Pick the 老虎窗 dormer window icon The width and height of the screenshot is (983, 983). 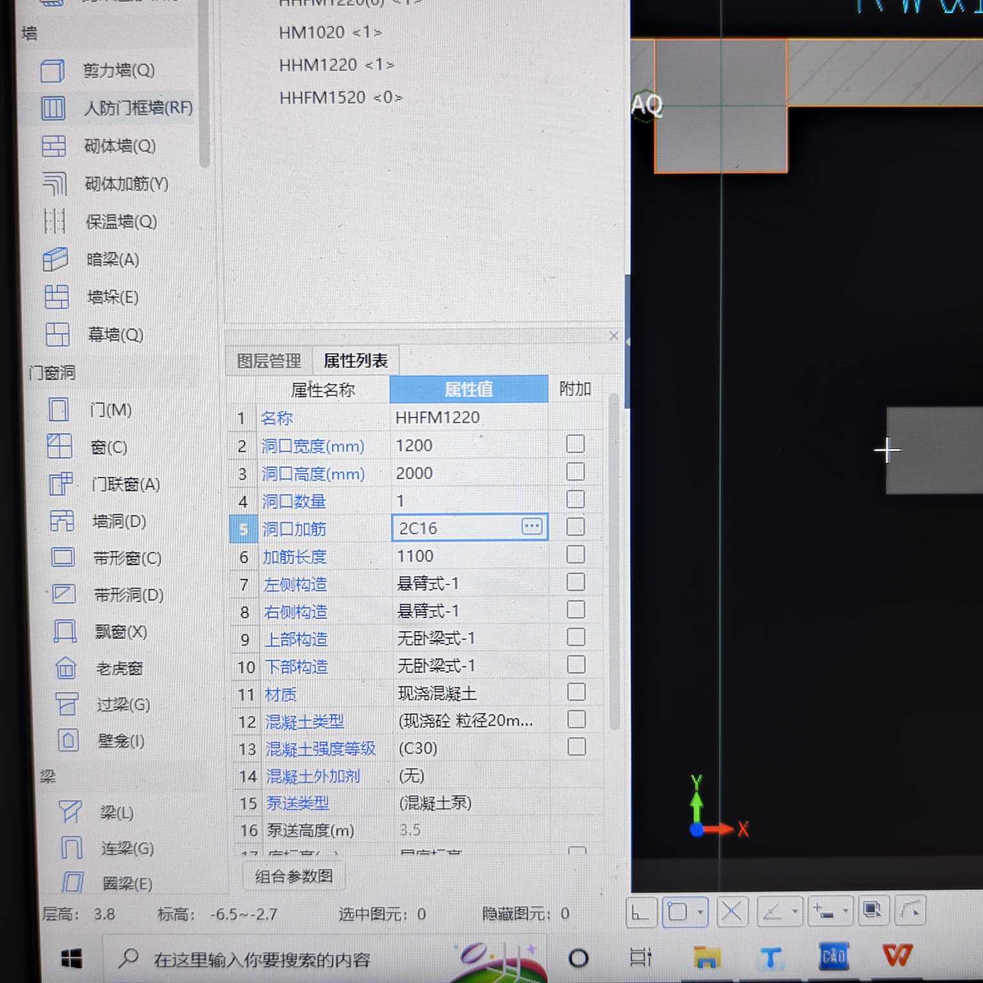pyautogui.click(x=66, y=668)
